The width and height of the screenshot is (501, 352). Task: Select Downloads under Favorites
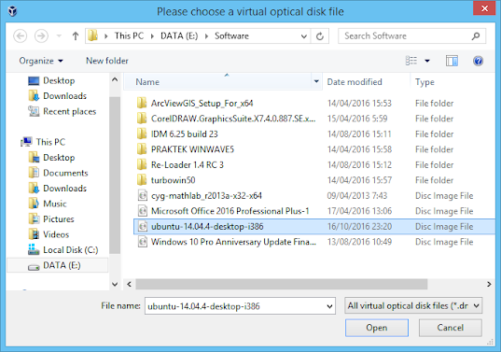tap(58, 96)
